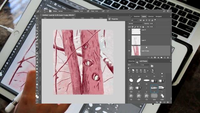
Task: Select the highlighted pencil-tip brush preset
Action: coord(154,89)
